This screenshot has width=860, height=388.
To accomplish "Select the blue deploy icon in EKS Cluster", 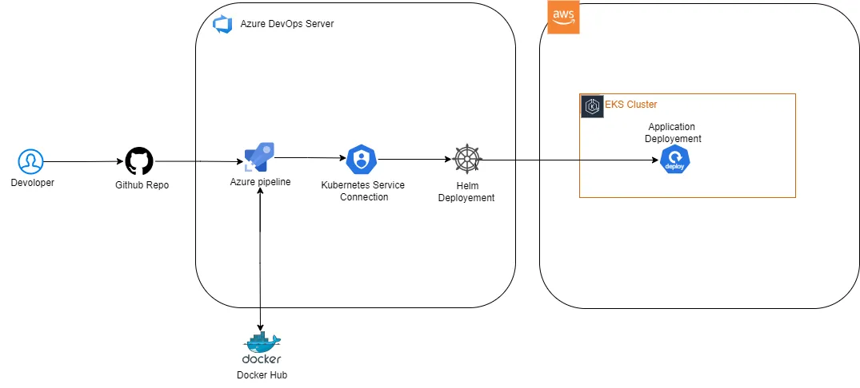I will click(x=674, y=160).
